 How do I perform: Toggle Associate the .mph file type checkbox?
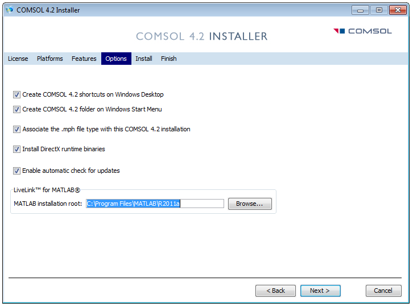click(16, 129)
